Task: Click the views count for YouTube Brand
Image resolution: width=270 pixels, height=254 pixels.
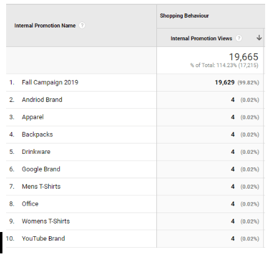Action: point(233,239)
